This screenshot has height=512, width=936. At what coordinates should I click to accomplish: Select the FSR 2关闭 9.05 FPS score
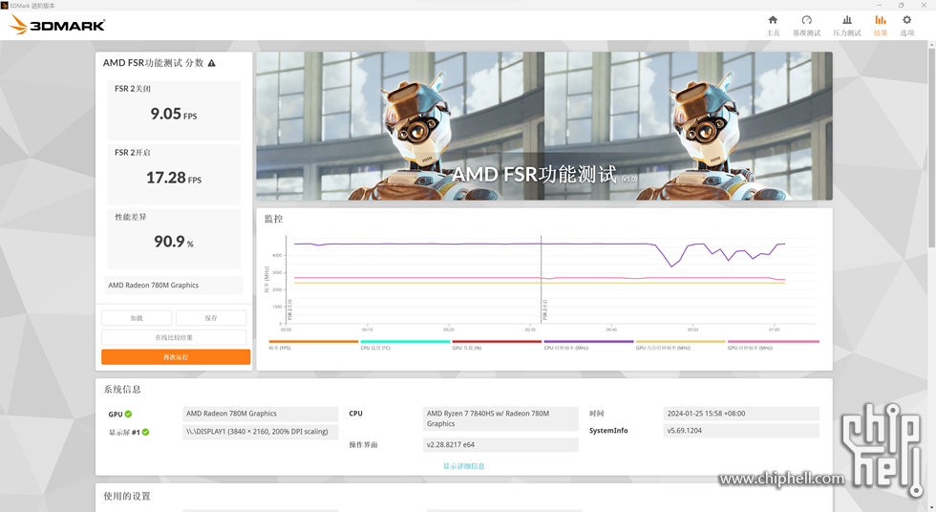point(174,114)
